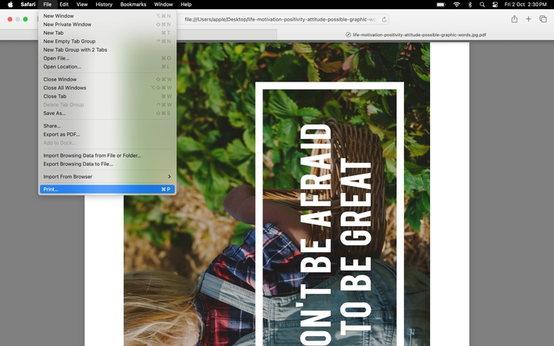Click the date and time display

tap(526, 5)
